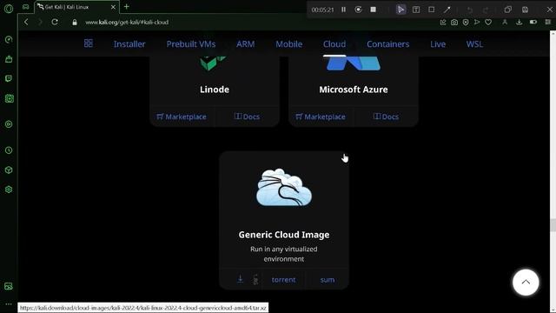Screen dimensions: 556x313
Task: Click the address bar with kali.org URL
Action: (x=127, y=22)
